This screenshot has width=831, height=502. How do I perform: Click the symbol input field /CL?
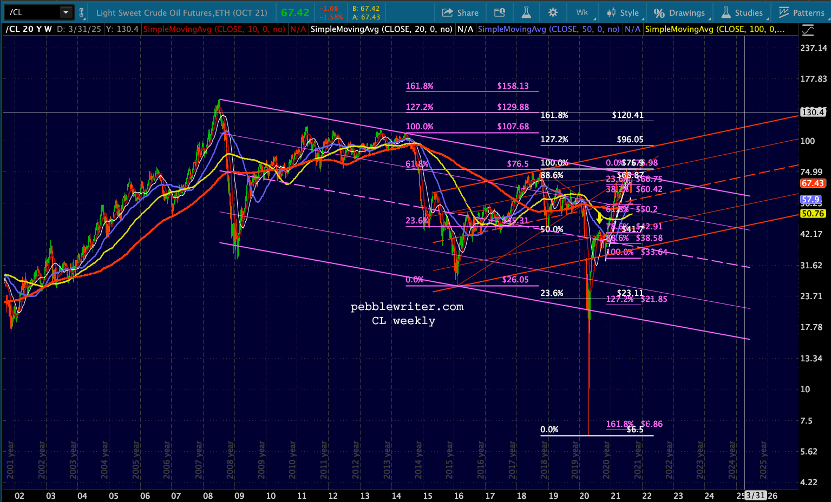32,12
